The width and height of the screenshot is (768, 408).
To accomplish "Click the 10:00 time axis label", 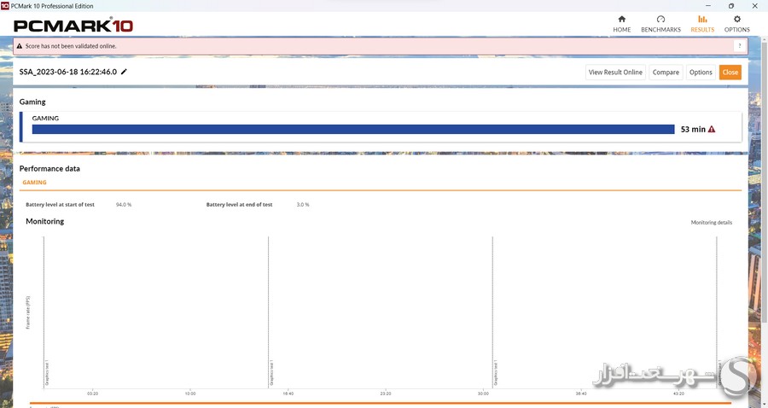I will pyautogui.click(x=190, y=393).
